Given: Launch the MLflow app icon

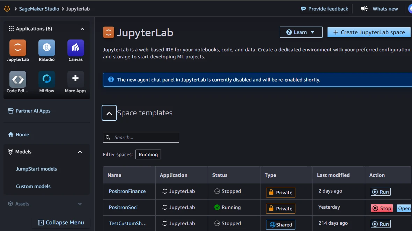Looking at the screenshot, I should [x=47, y=79].
